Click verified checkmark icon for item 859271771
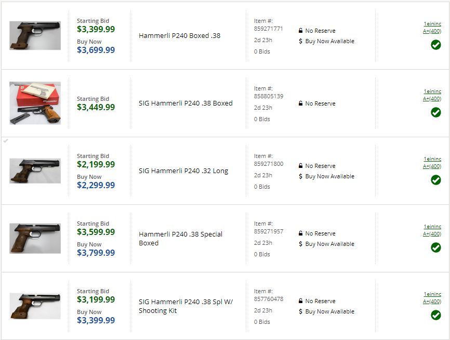Image resolution: width=450 pixels, height=340 pixels. pos(435,45)
